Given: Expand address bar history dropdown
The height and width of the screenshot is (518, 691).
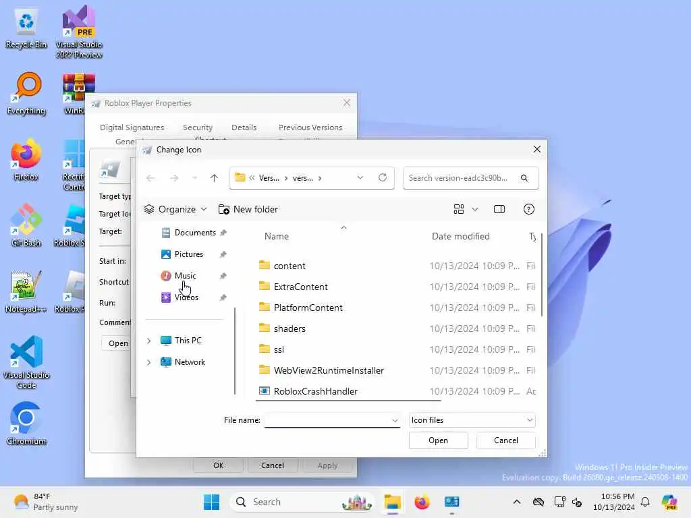Looking at the screenshot, I should click(x=360, y=177).
